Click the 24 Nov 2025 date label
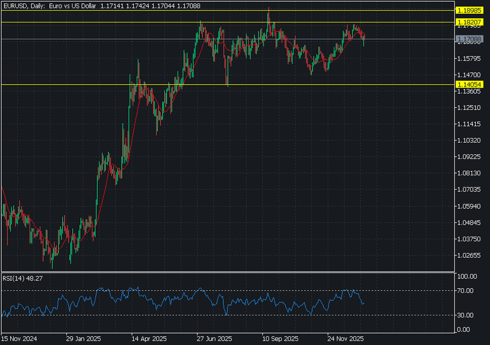The height and width of the screenshot is (345, 490). tap(345, 340)
